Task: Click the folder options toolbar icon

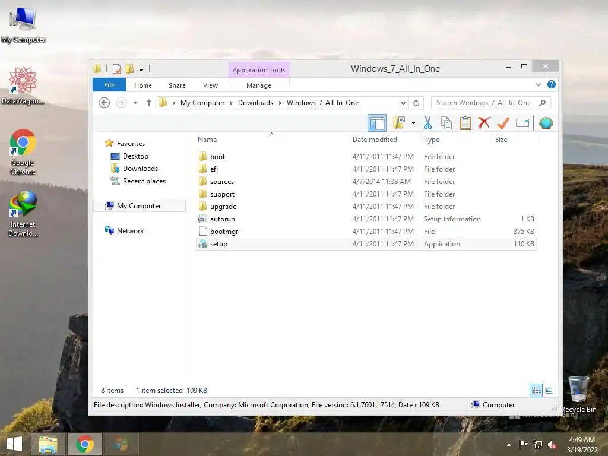Action: tap(399, 123)
